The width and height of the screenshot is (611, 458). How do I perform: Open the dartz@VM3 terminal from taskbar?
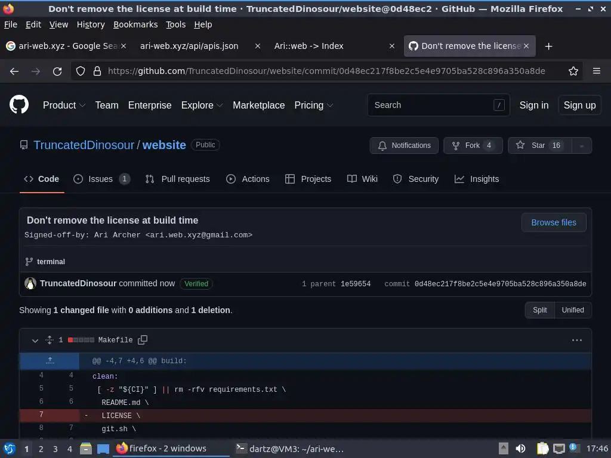(x=291, y=448)
